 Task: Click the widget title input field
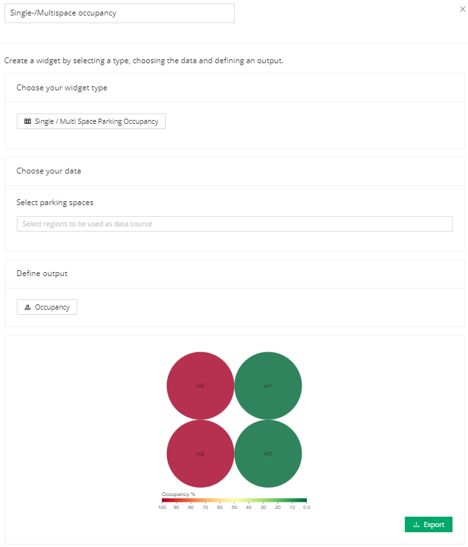pyautogui.click(x=119, y=14)
